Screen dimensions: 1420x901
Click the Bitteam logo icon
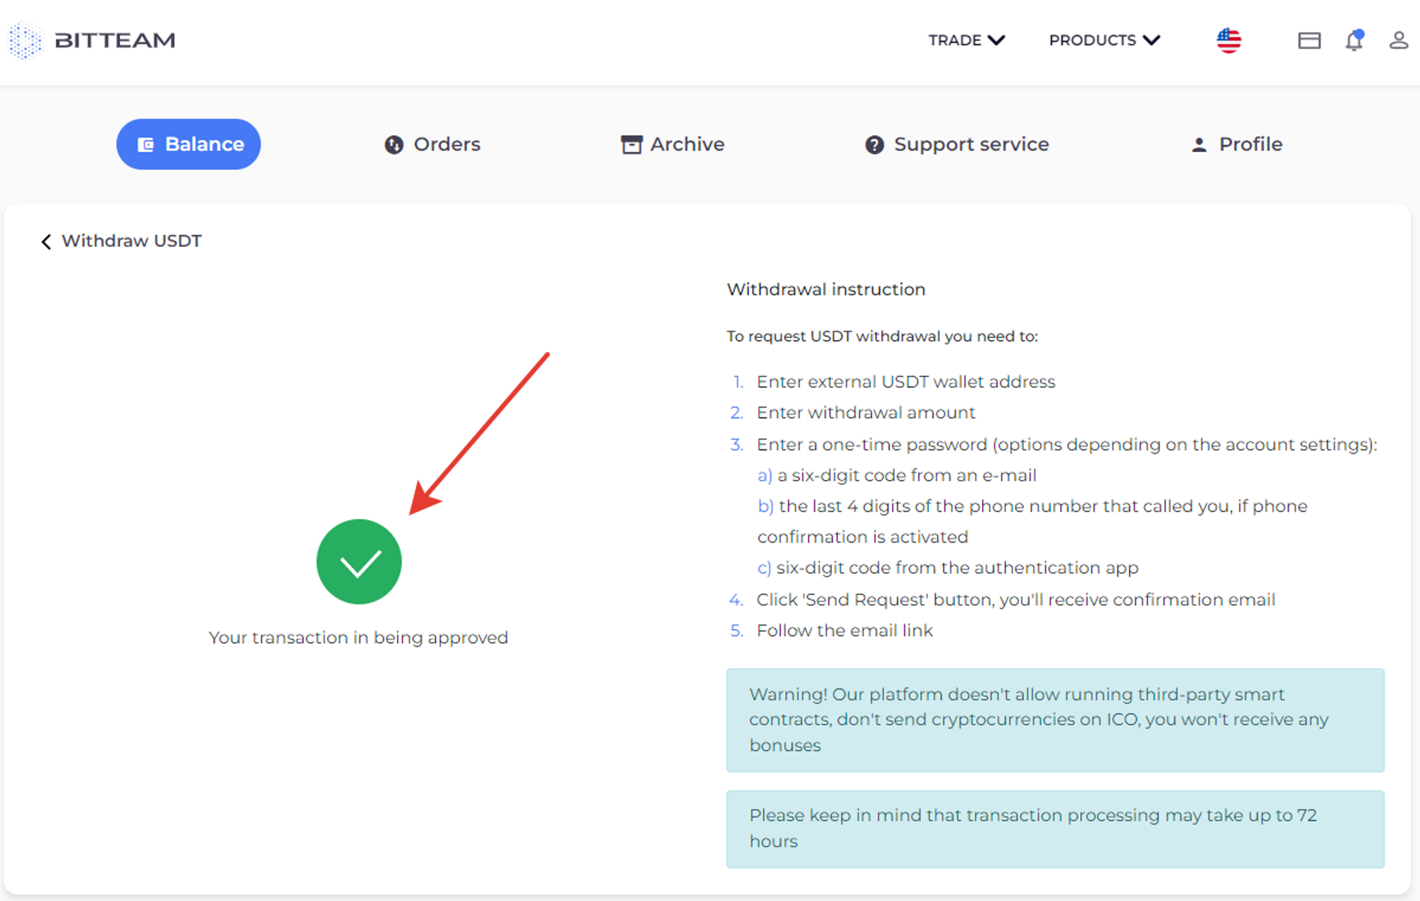point(26,40)
